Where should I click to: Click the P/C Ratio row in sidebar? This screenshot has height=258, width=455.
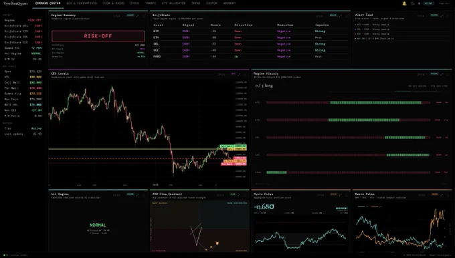coord(23,116)
